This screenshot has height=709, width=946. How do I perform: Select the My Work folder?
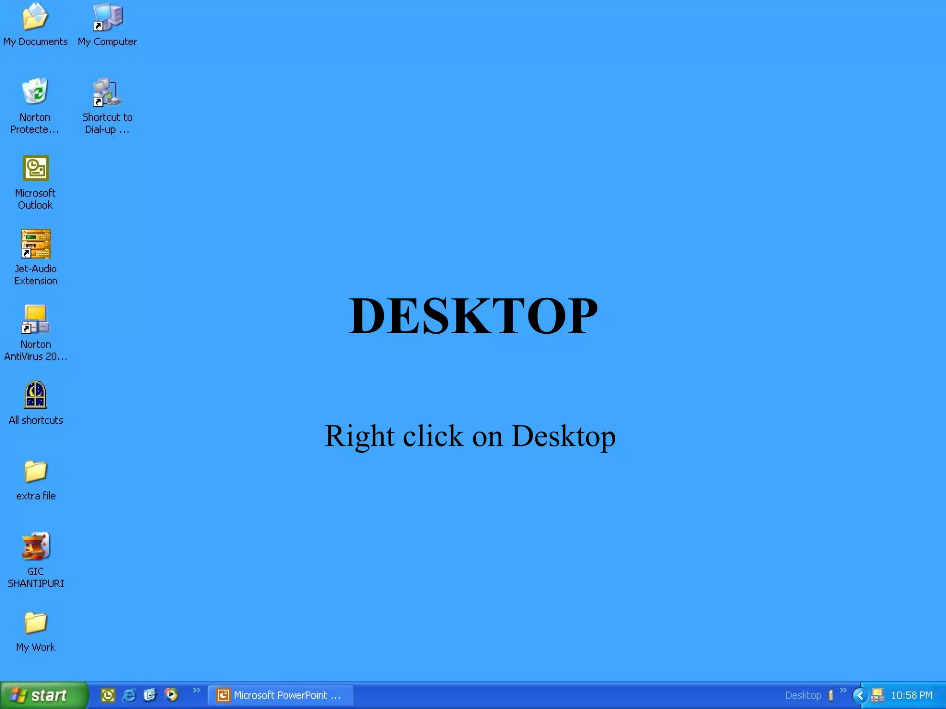point(36,623)
